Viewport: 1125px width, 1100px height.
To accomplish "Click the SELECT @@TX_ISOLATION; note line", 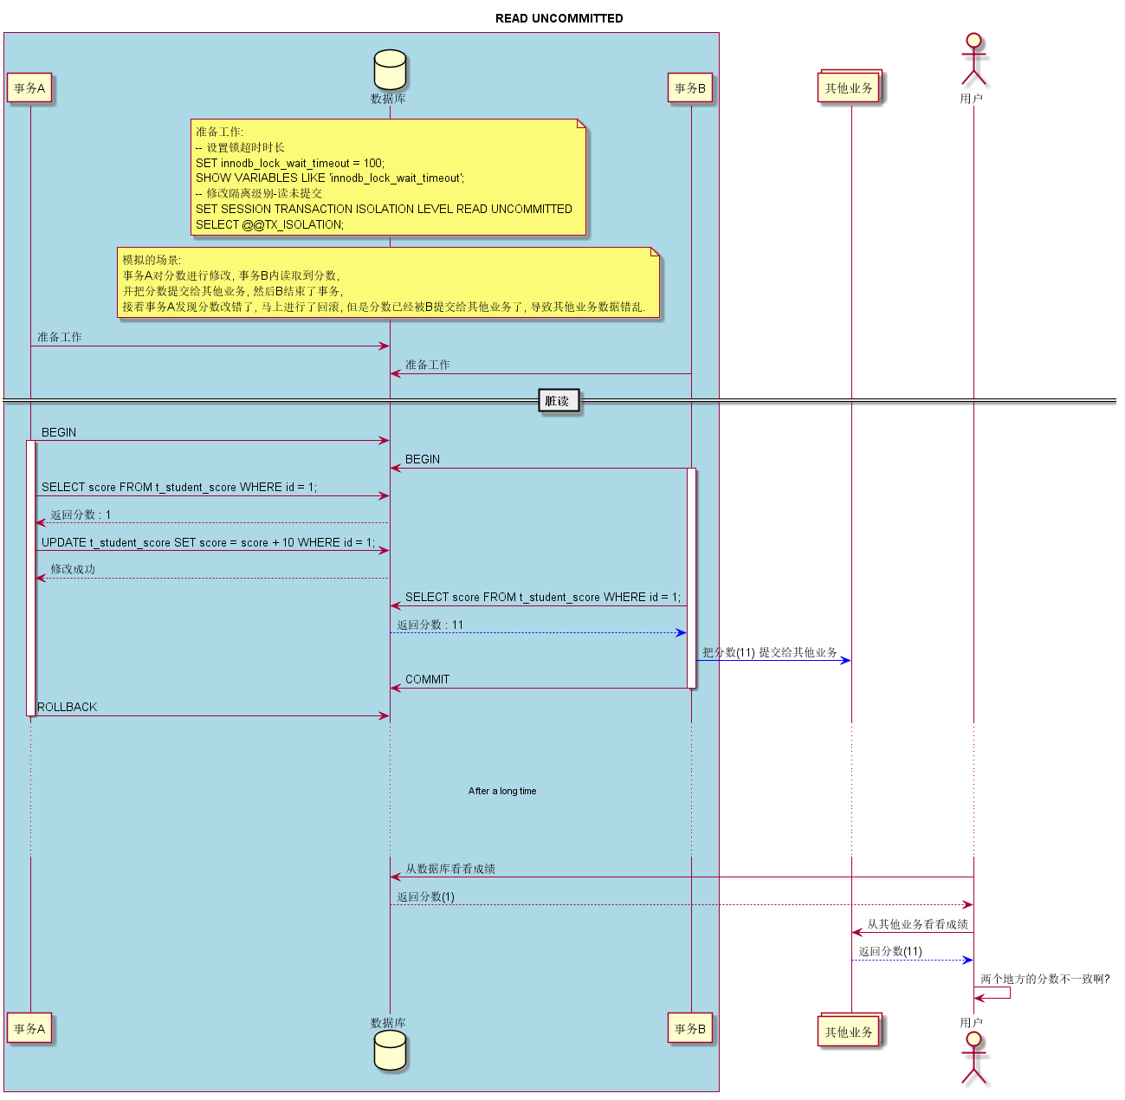I will click(x=269, y=224).
